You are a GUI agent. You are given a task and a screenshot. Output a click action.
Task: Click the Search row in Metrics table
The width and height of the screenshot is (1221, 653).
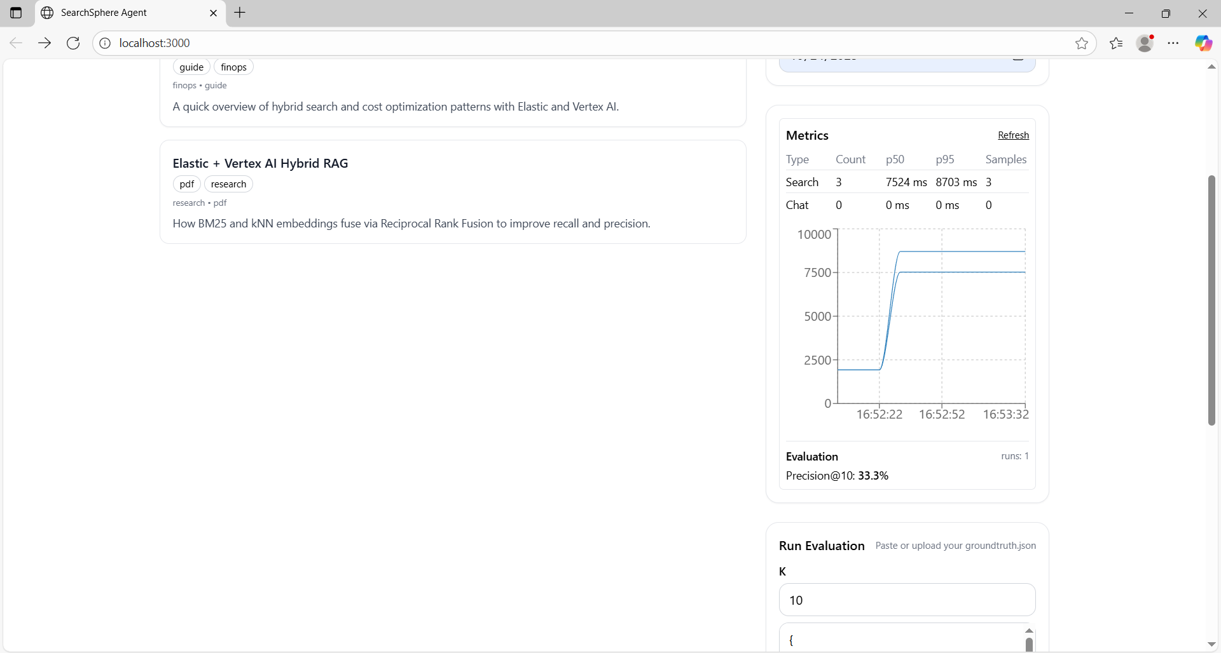907,182
